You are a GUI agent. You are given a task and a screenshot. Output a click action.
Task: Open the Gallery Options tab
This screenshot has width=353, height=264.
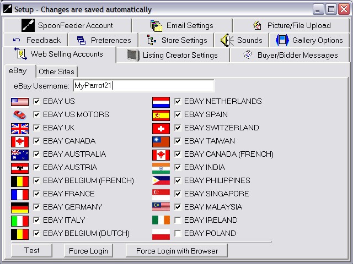[x=309, y=40]
